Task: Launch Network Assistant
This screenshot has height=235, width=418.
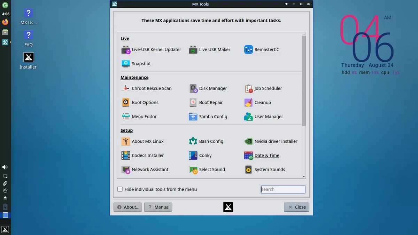Action: click(145, 170)
